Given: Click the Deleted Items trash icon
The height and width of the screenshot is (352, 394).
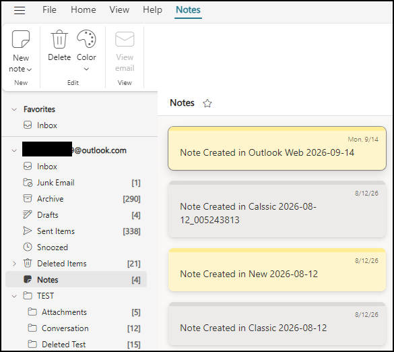Looking at the screenshot, I should coord(28,263).
